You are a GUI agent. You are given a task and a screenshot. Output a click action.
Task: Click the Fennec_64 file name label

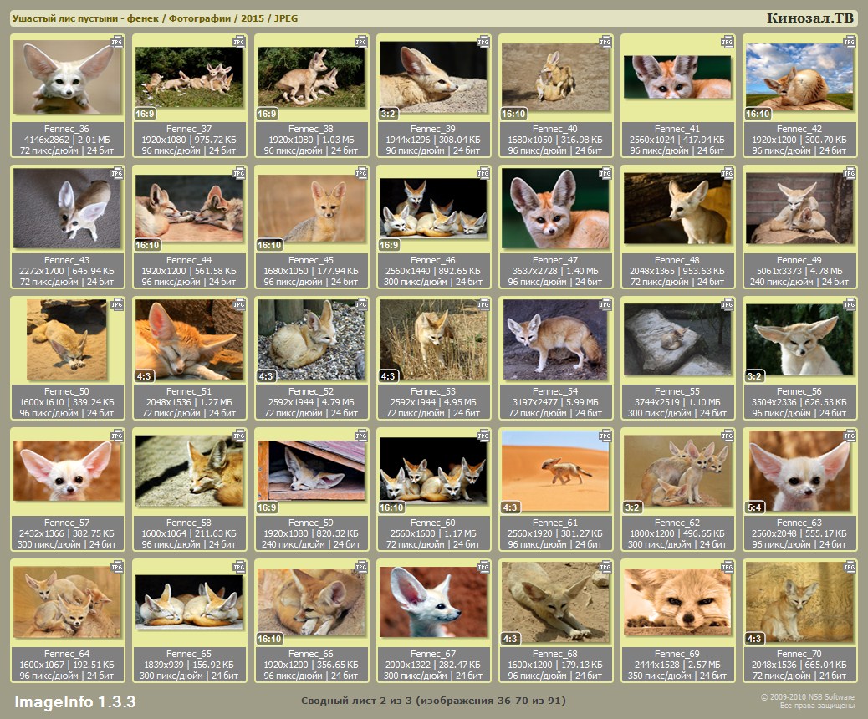pyautogui.click(x=67, y=654)
